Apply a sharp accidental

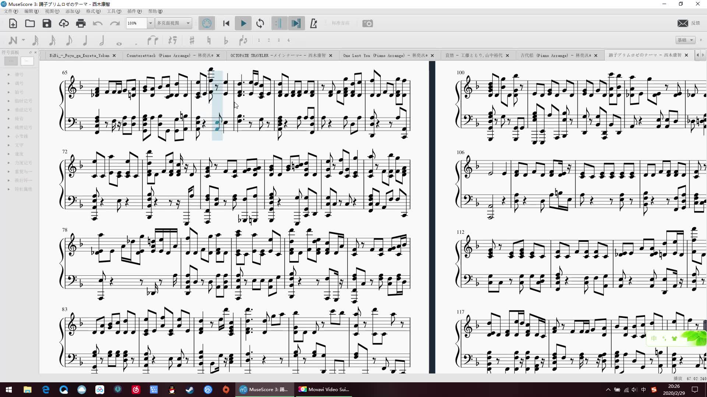(192, 40)
